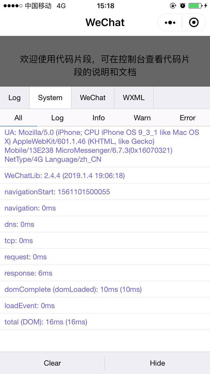Tap the alarm clock status icon

(183, 6)
